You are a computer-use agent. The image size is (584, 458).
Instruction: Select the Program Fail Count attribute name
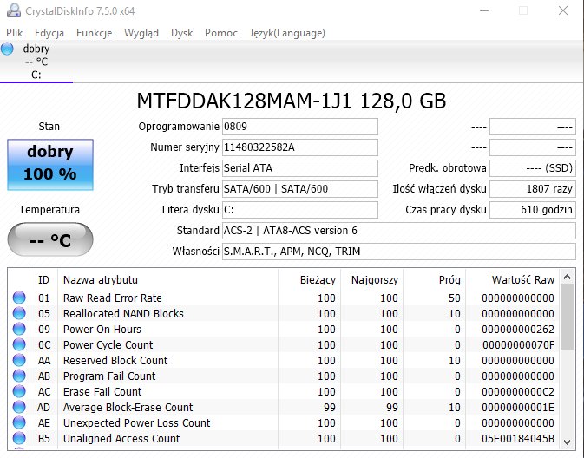[x=109, y=376]
